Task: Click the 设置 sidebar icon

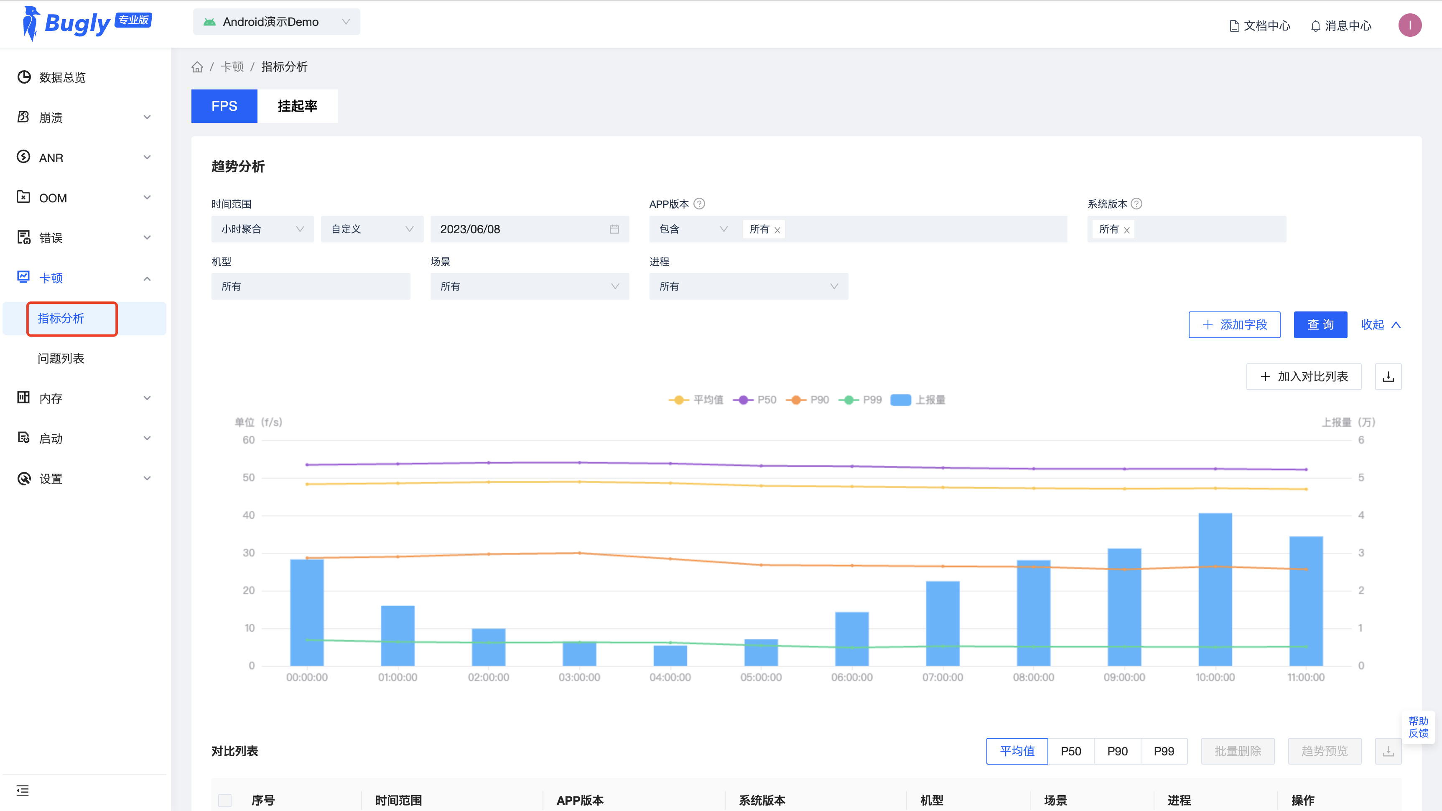Action: (23, 479)
